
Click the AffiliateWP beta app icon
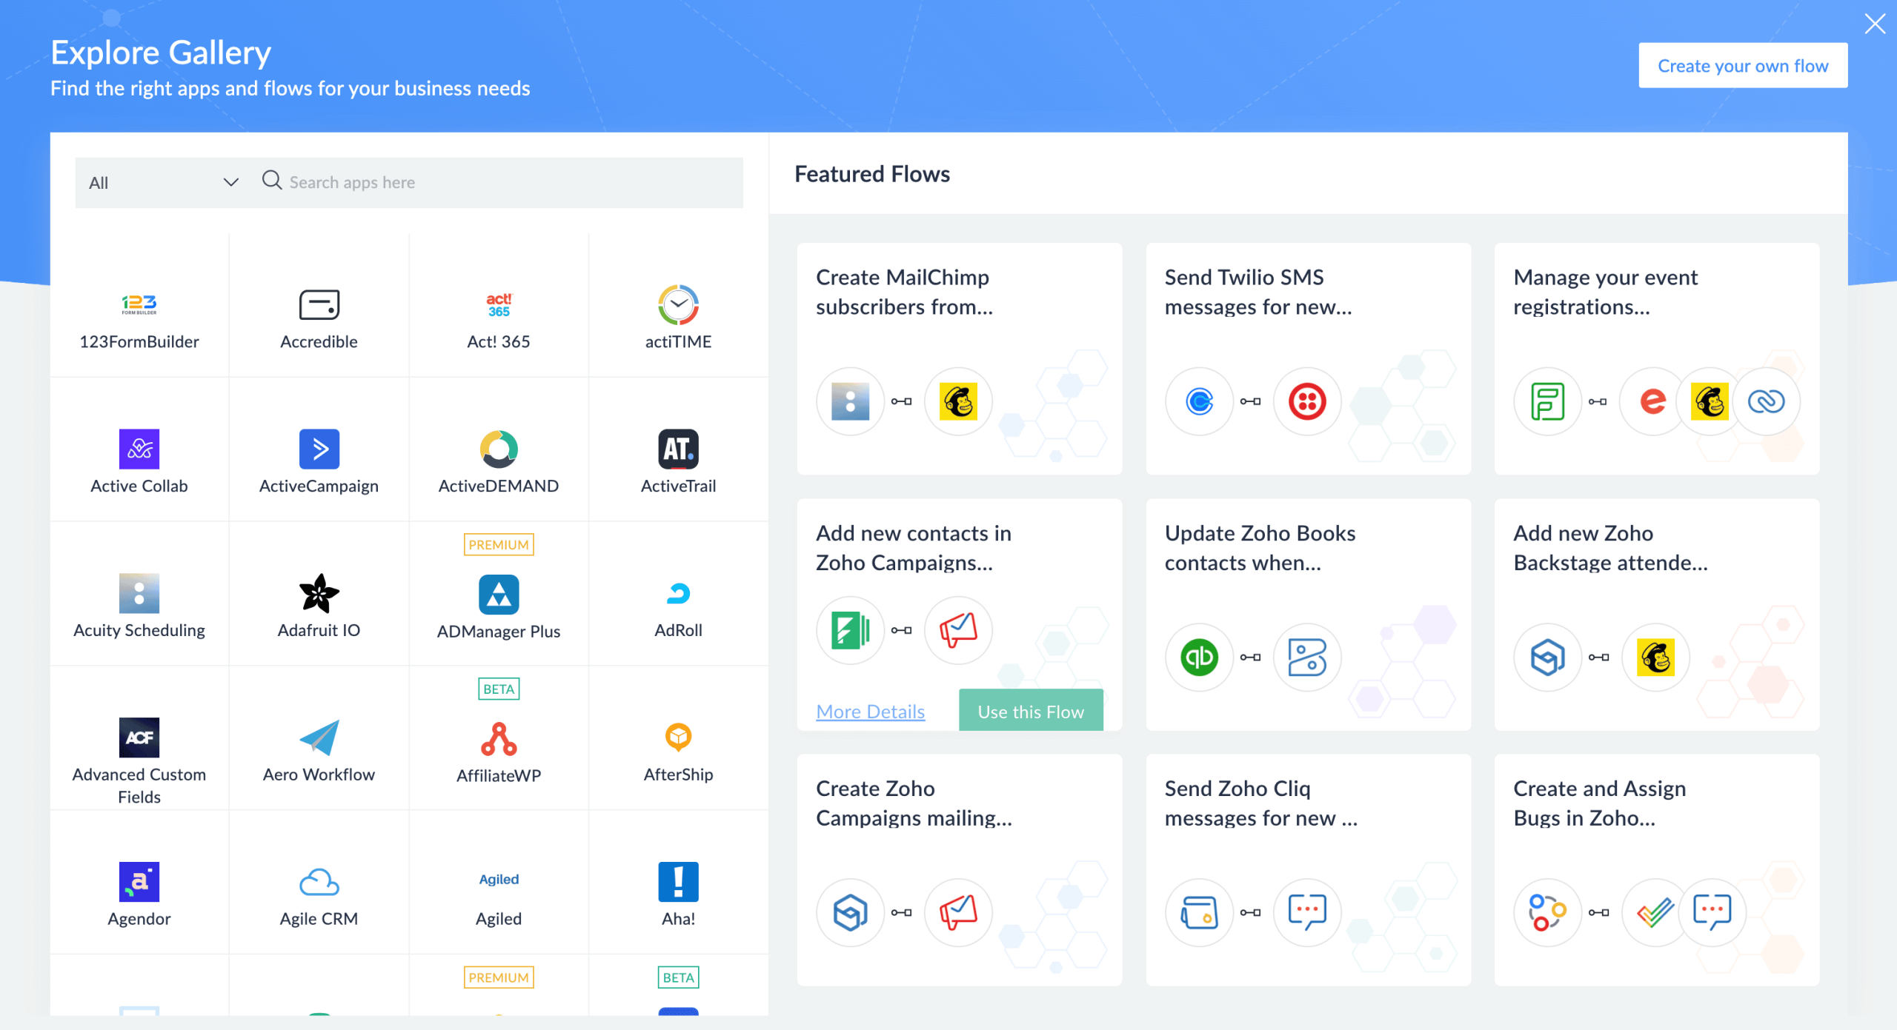[x=498, y=739]
